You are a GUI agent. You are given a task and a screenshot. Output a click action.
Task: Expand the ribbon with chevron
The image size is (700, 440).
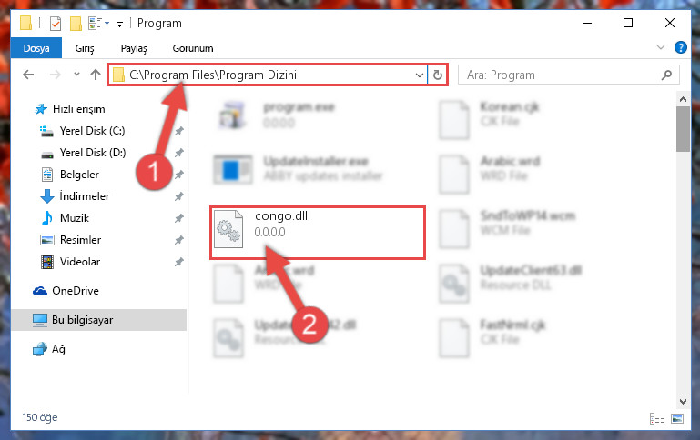pos(661,47)
